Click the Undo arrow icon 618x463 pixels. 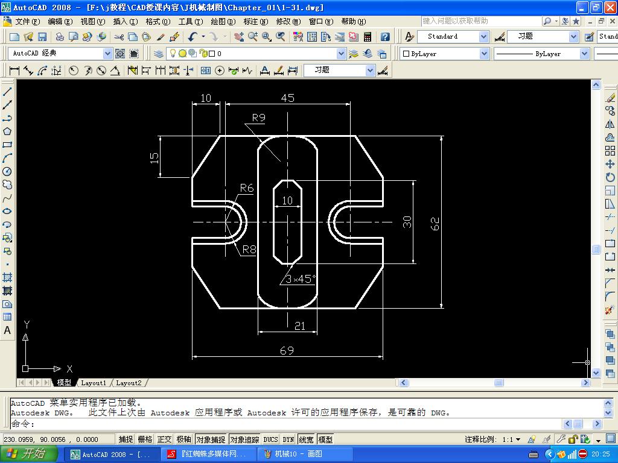click(193, 37)
